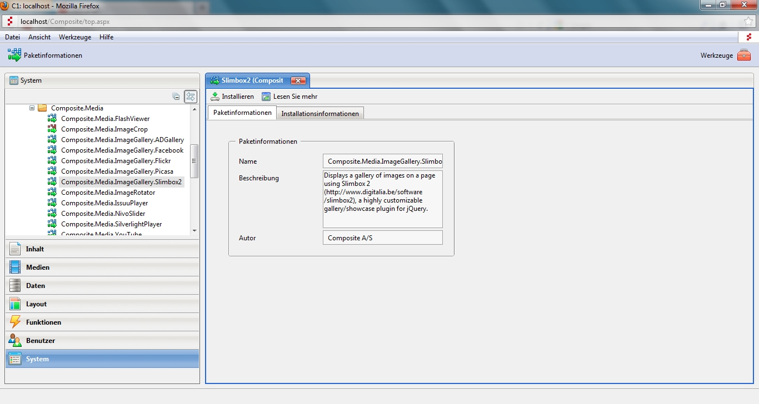Open the Medien perspective
The image size is (759, 404).
[38, 267]
